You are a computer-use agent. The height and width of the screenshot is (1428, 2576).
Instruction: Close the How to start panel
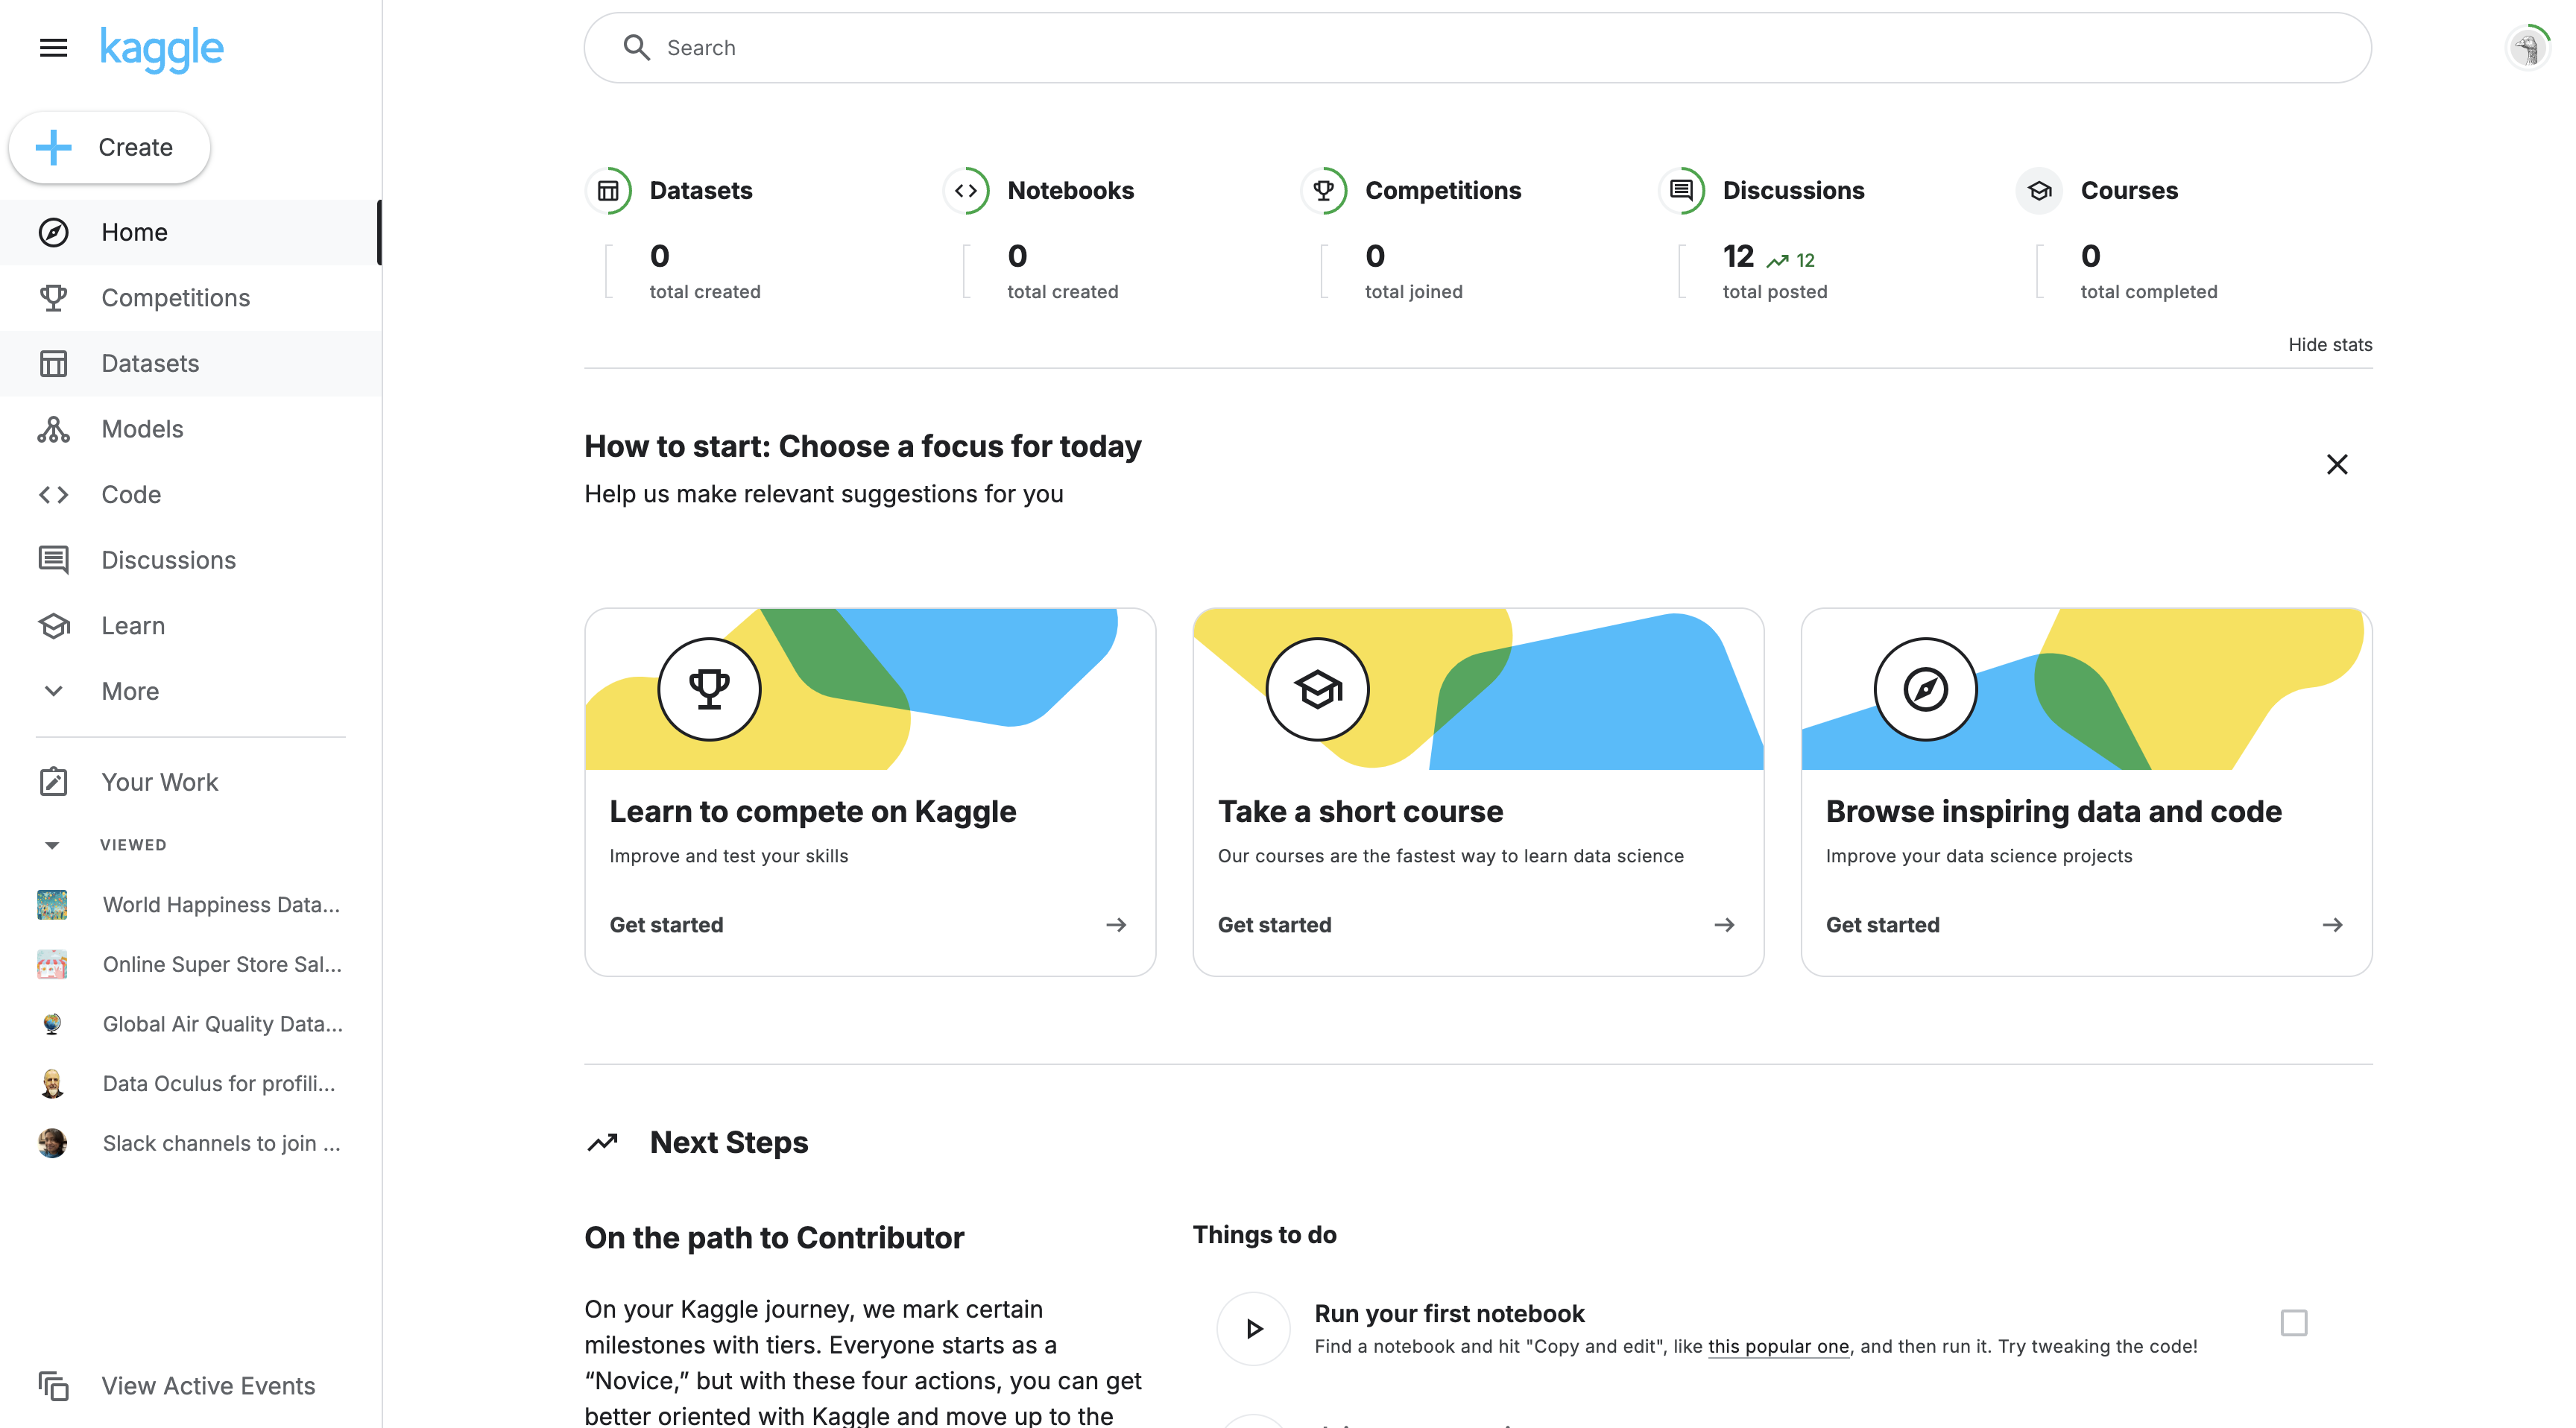(2337, 464)
